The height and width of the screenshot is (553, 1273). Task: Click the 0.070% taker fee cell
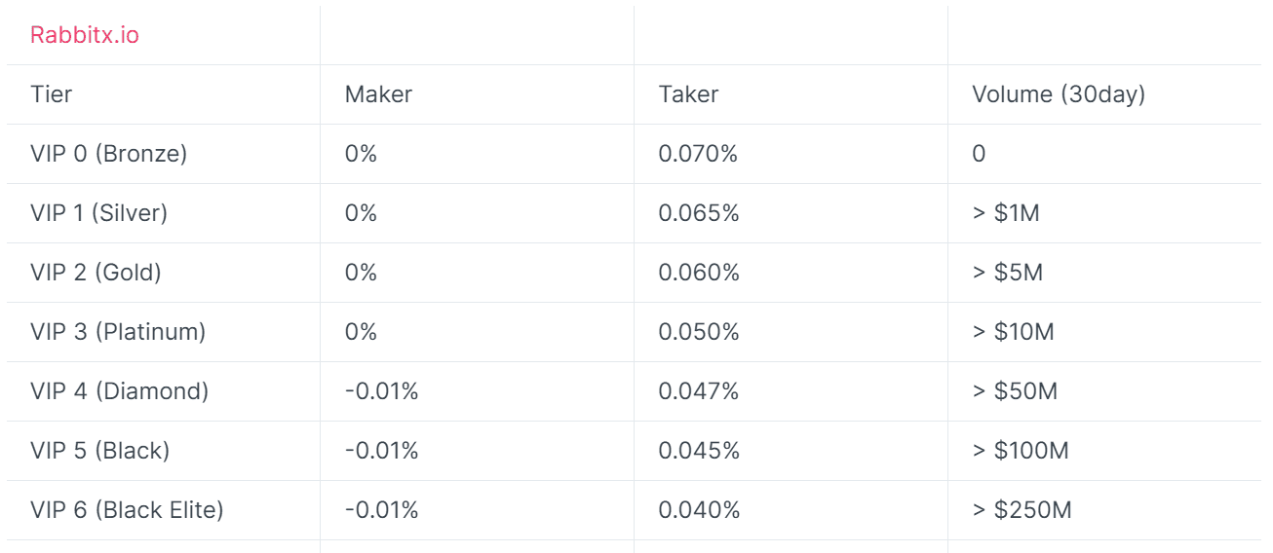(x=698, y=154)
